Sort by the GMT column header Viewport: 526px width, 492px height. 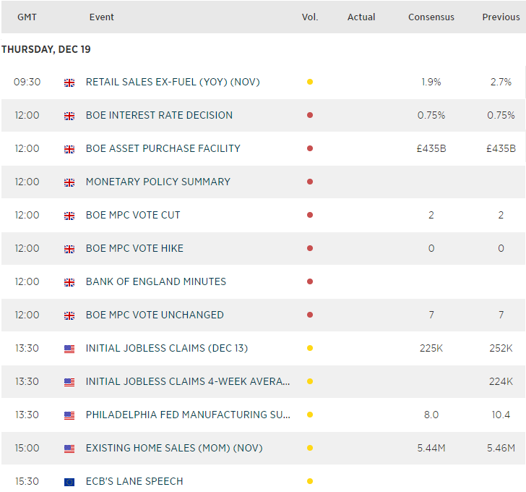point(27,17)
